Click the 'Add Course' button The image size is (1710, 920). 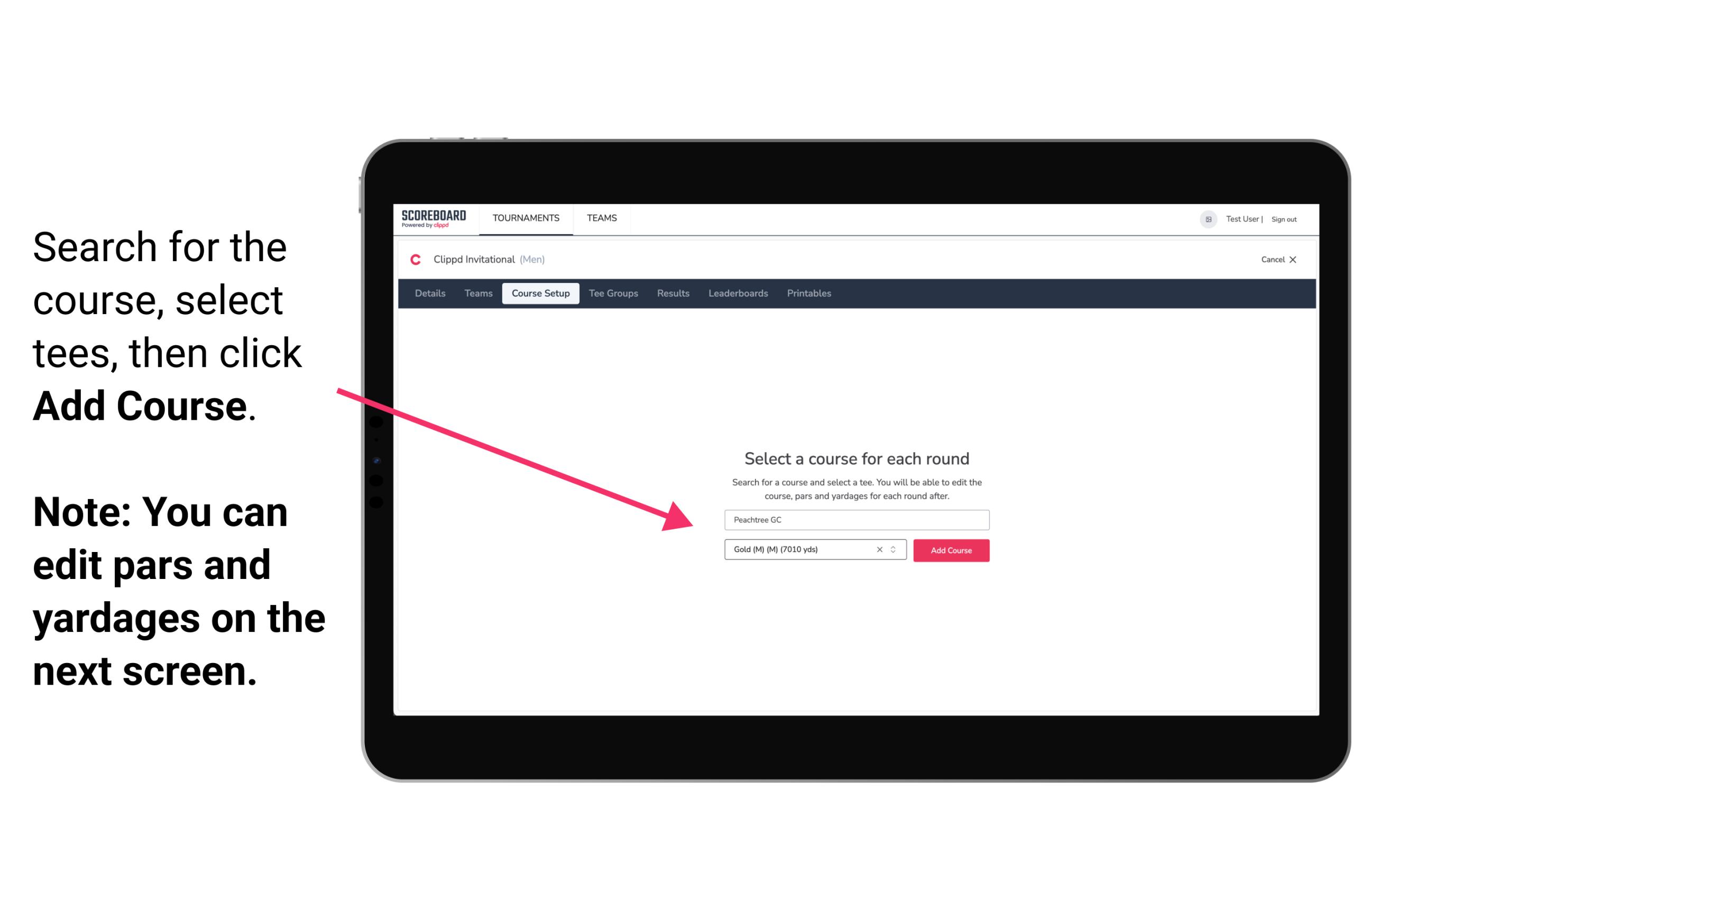pyautogui.click(x=950, y=550)
